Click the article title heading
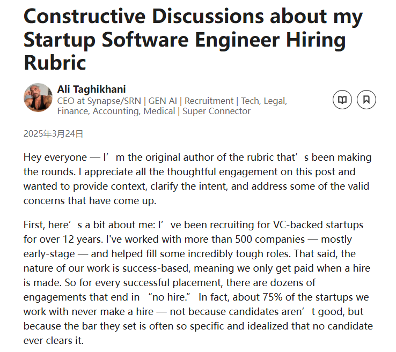Image resolution: width=396 pixels, height=352 pixels. coord(193,39)
